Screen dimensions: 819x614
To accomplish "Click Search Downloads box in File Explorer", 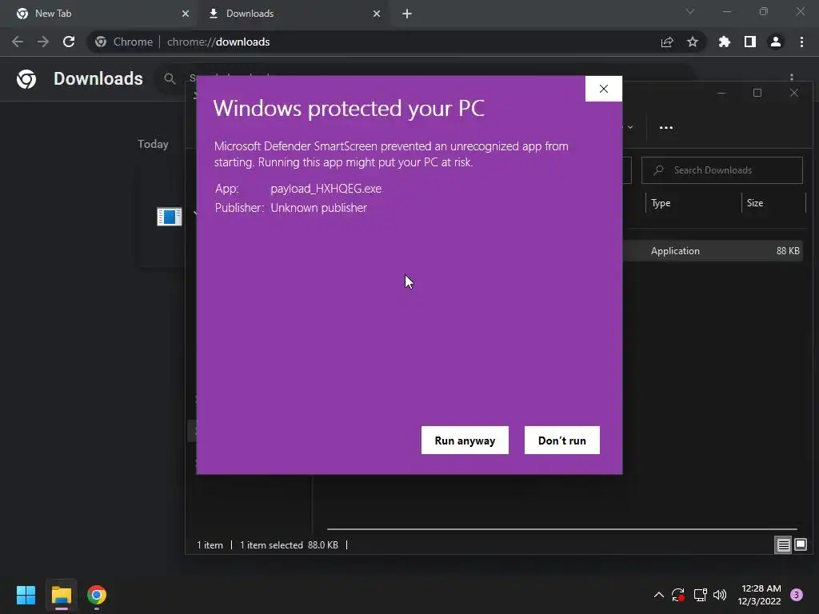I will [x=722, y=170].
